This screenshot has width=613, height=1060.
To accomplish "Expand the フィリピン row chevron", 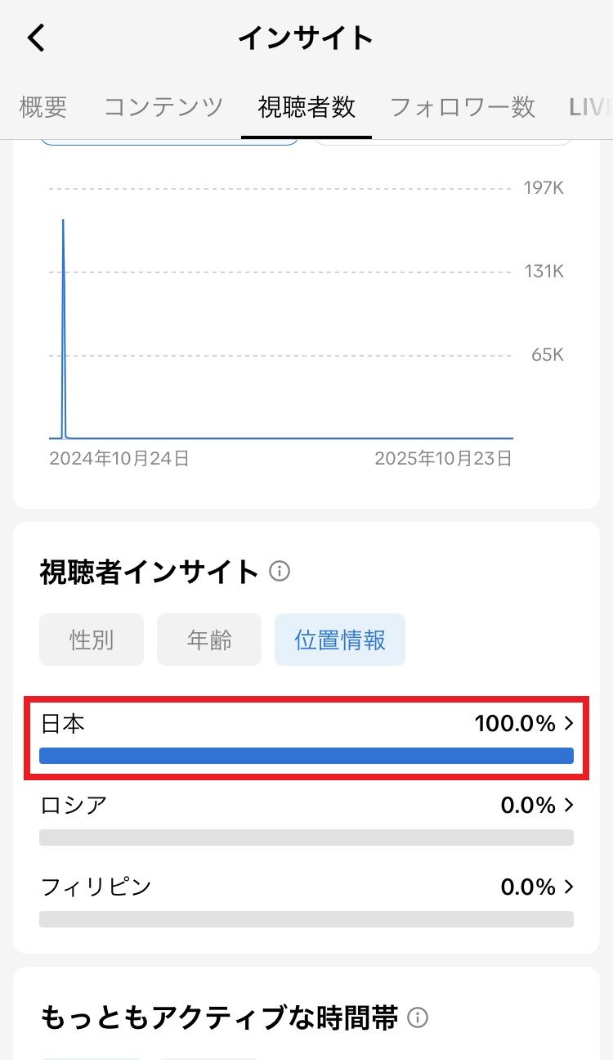I will click(x=569, y=887).
